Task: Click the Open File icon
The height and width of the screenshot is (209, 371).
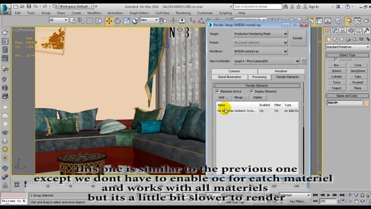Action: coord(22,6)
